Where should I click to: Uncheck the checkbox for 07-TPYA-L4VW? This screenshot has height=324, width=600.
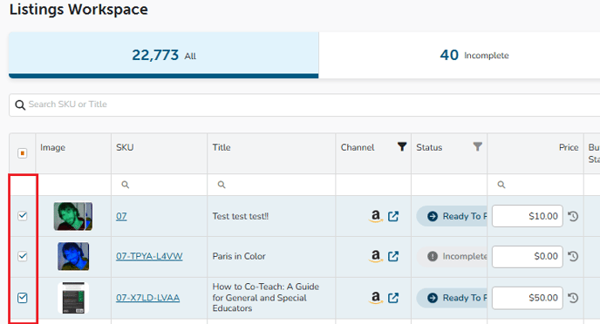point(22,256)
